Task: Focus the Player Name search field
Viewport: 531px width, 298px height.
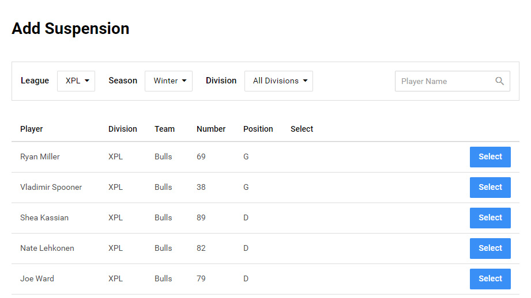Action: pos(444,81)
